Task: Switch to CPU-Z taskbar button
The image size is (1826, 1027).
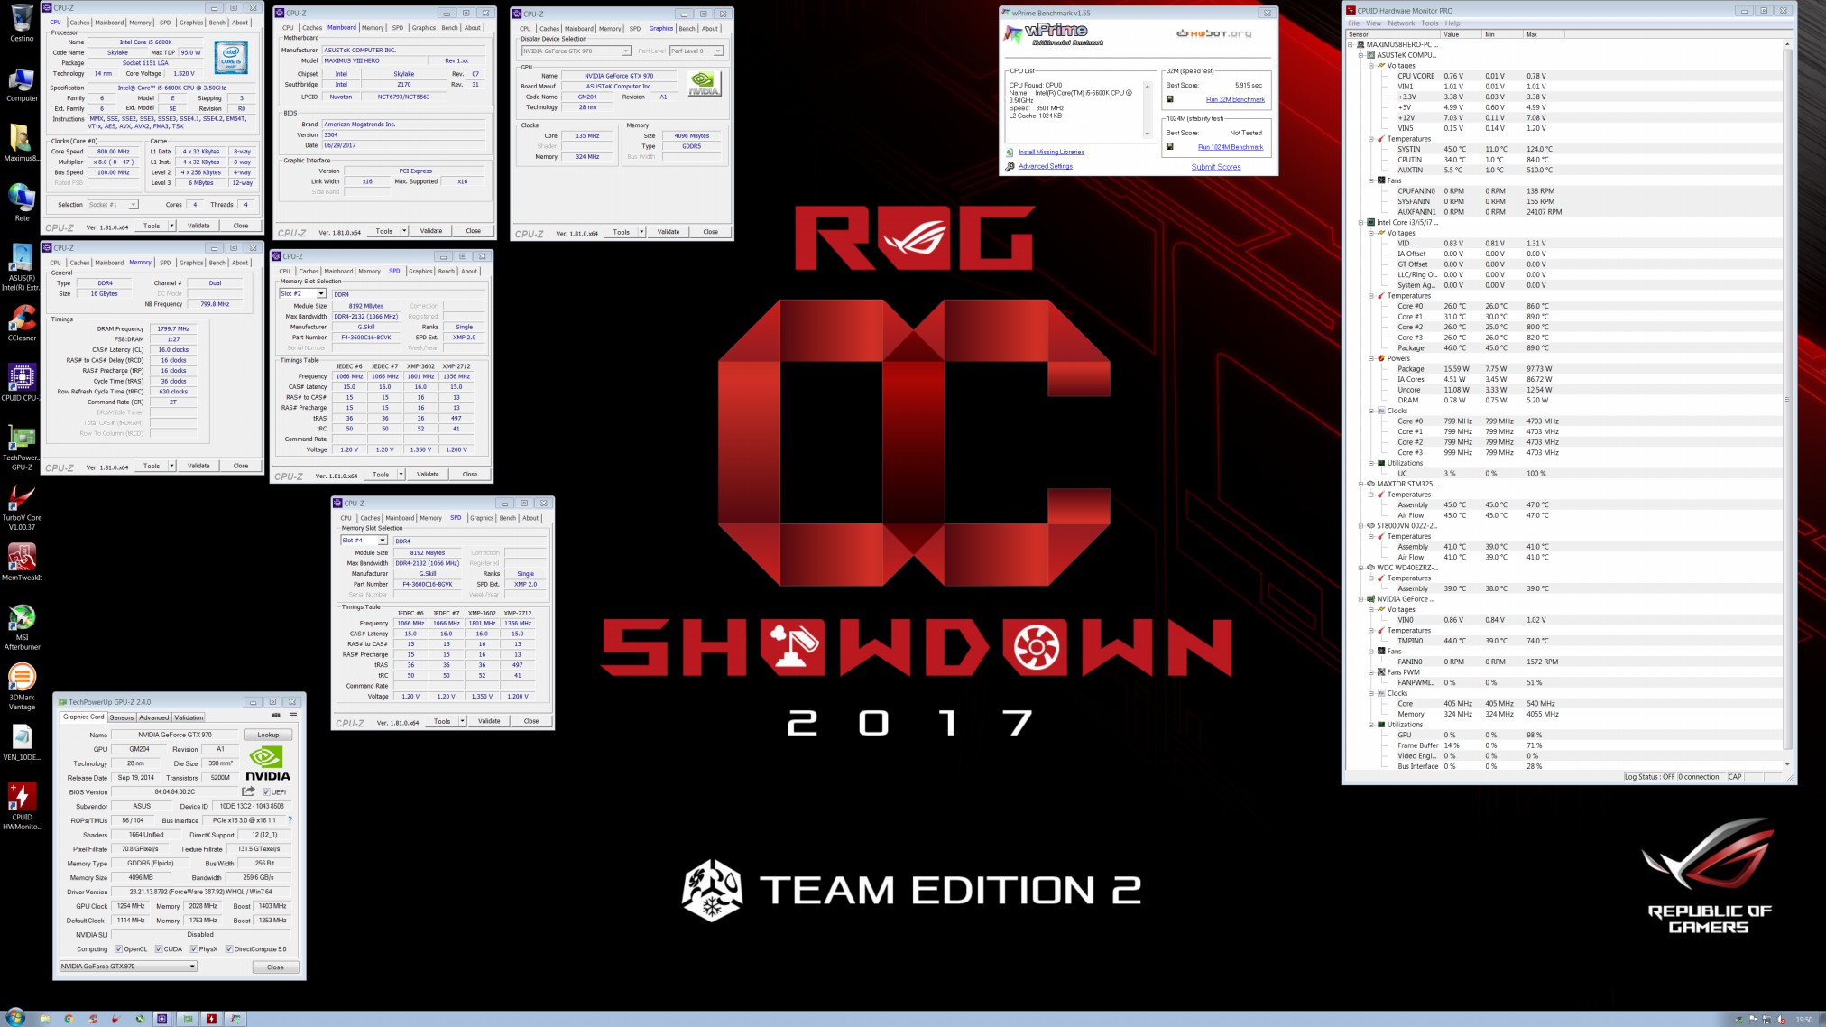Action: (x=162, y=1019)
